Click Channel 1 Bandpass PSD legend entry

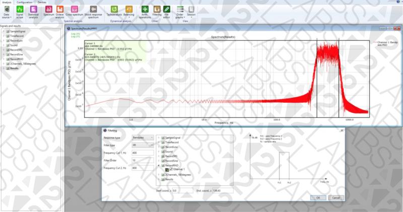386,44
